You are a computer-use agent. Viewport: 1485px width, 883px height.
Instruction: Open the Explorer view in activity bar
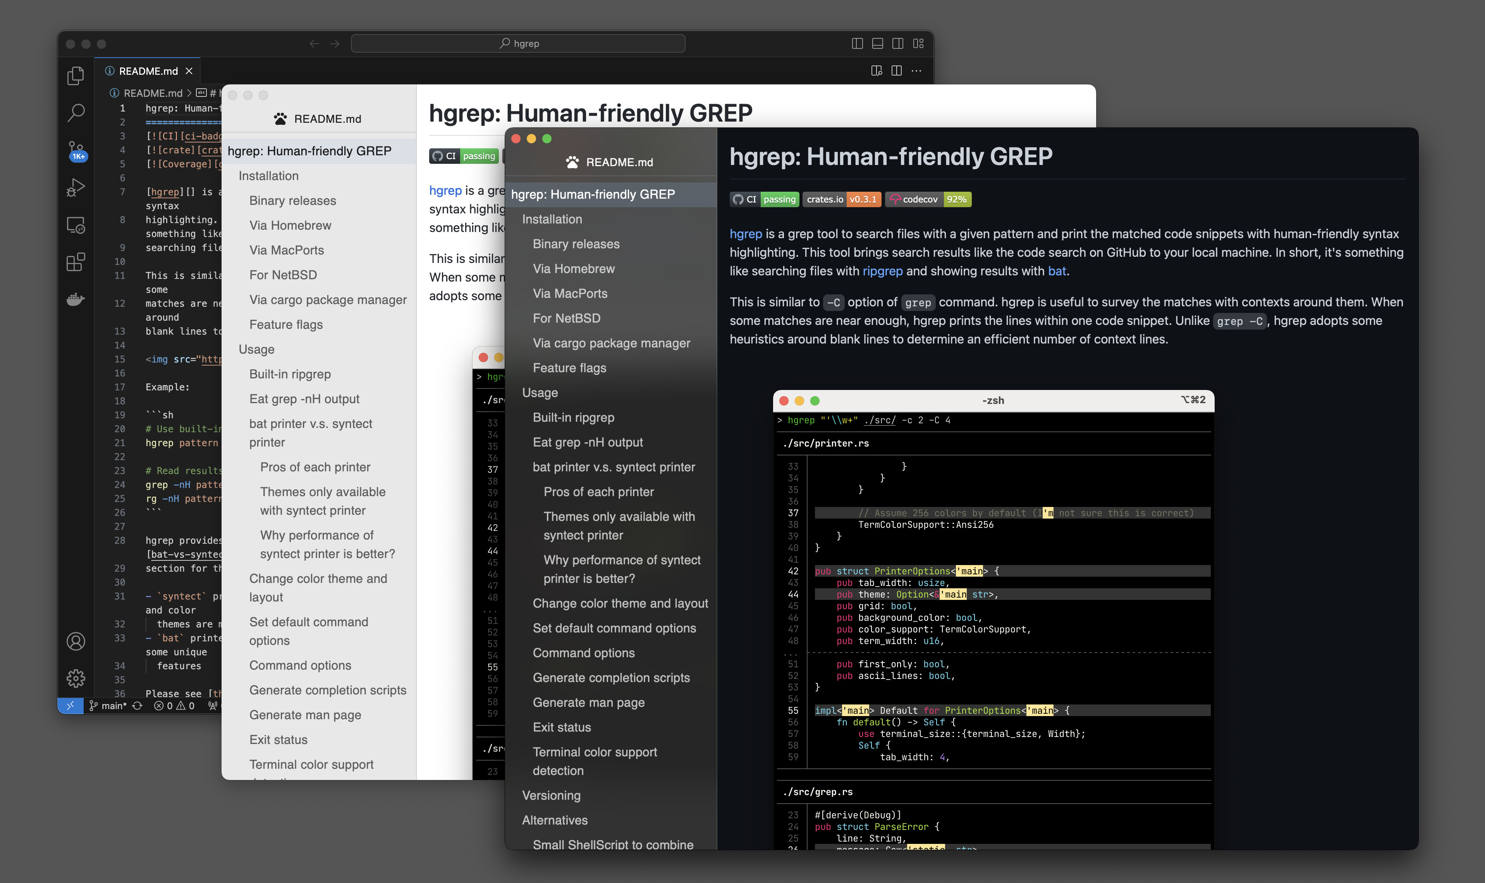click(76, 76)
